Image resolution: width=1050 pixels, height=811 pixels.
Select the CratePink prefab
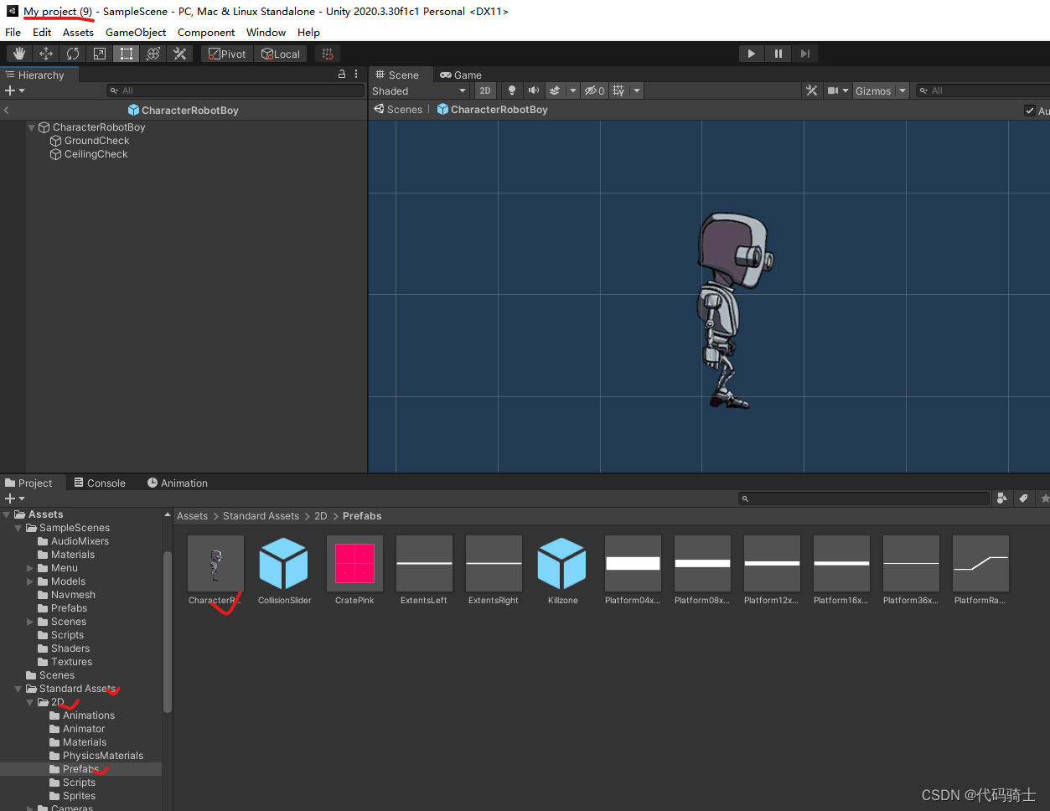click(x=354, y=563)
